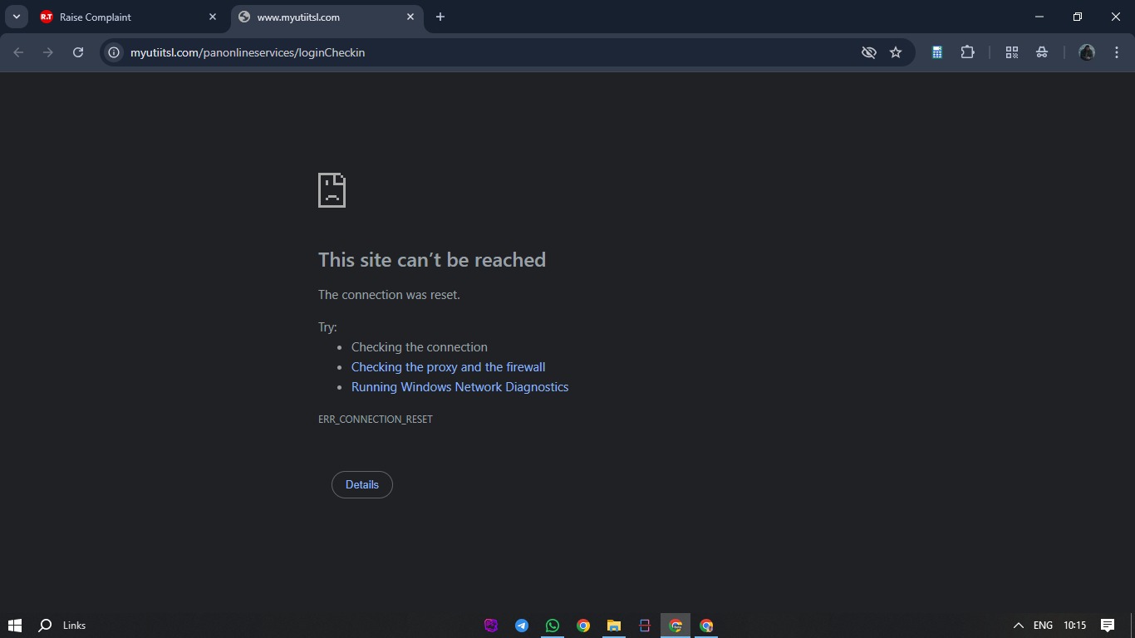Reload the failed page

[78, 52]
